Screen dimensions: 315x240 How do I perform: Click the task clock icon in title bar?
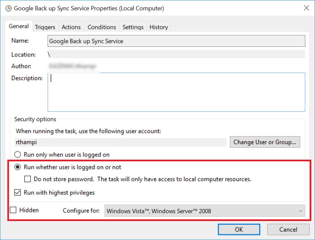[8, 8]
